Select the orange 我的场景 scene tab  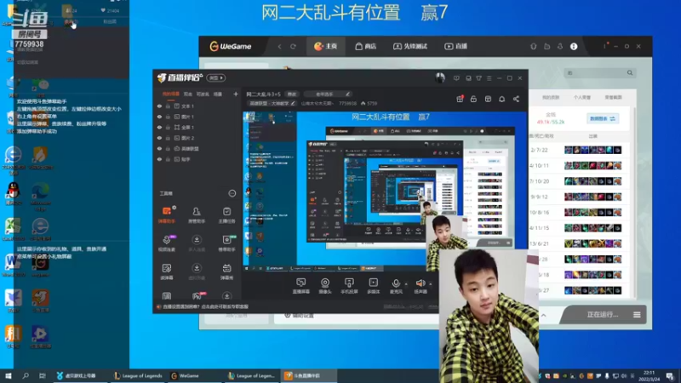pyautogui.click(x=171, y=94)
